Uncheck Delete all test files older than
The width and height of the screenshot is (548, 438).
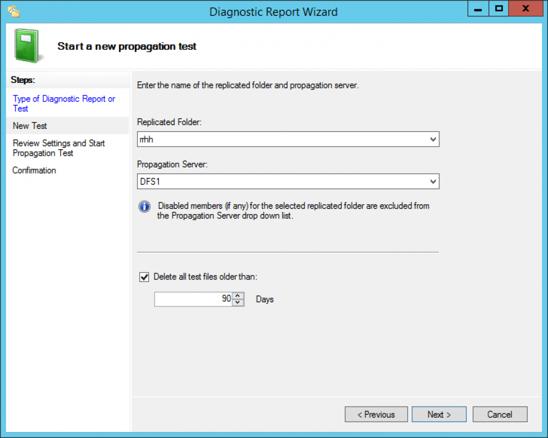click(145, 277)
